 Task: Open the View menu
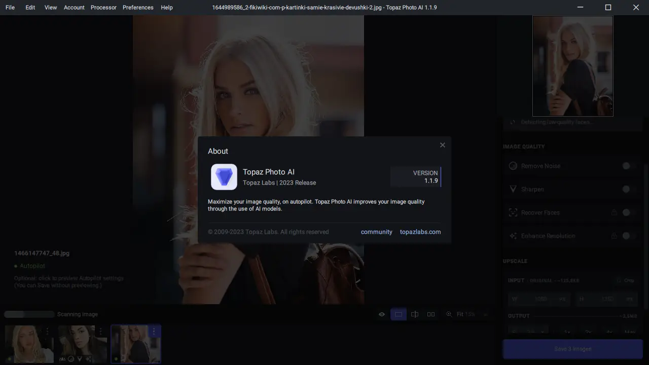tap(51, 8)
